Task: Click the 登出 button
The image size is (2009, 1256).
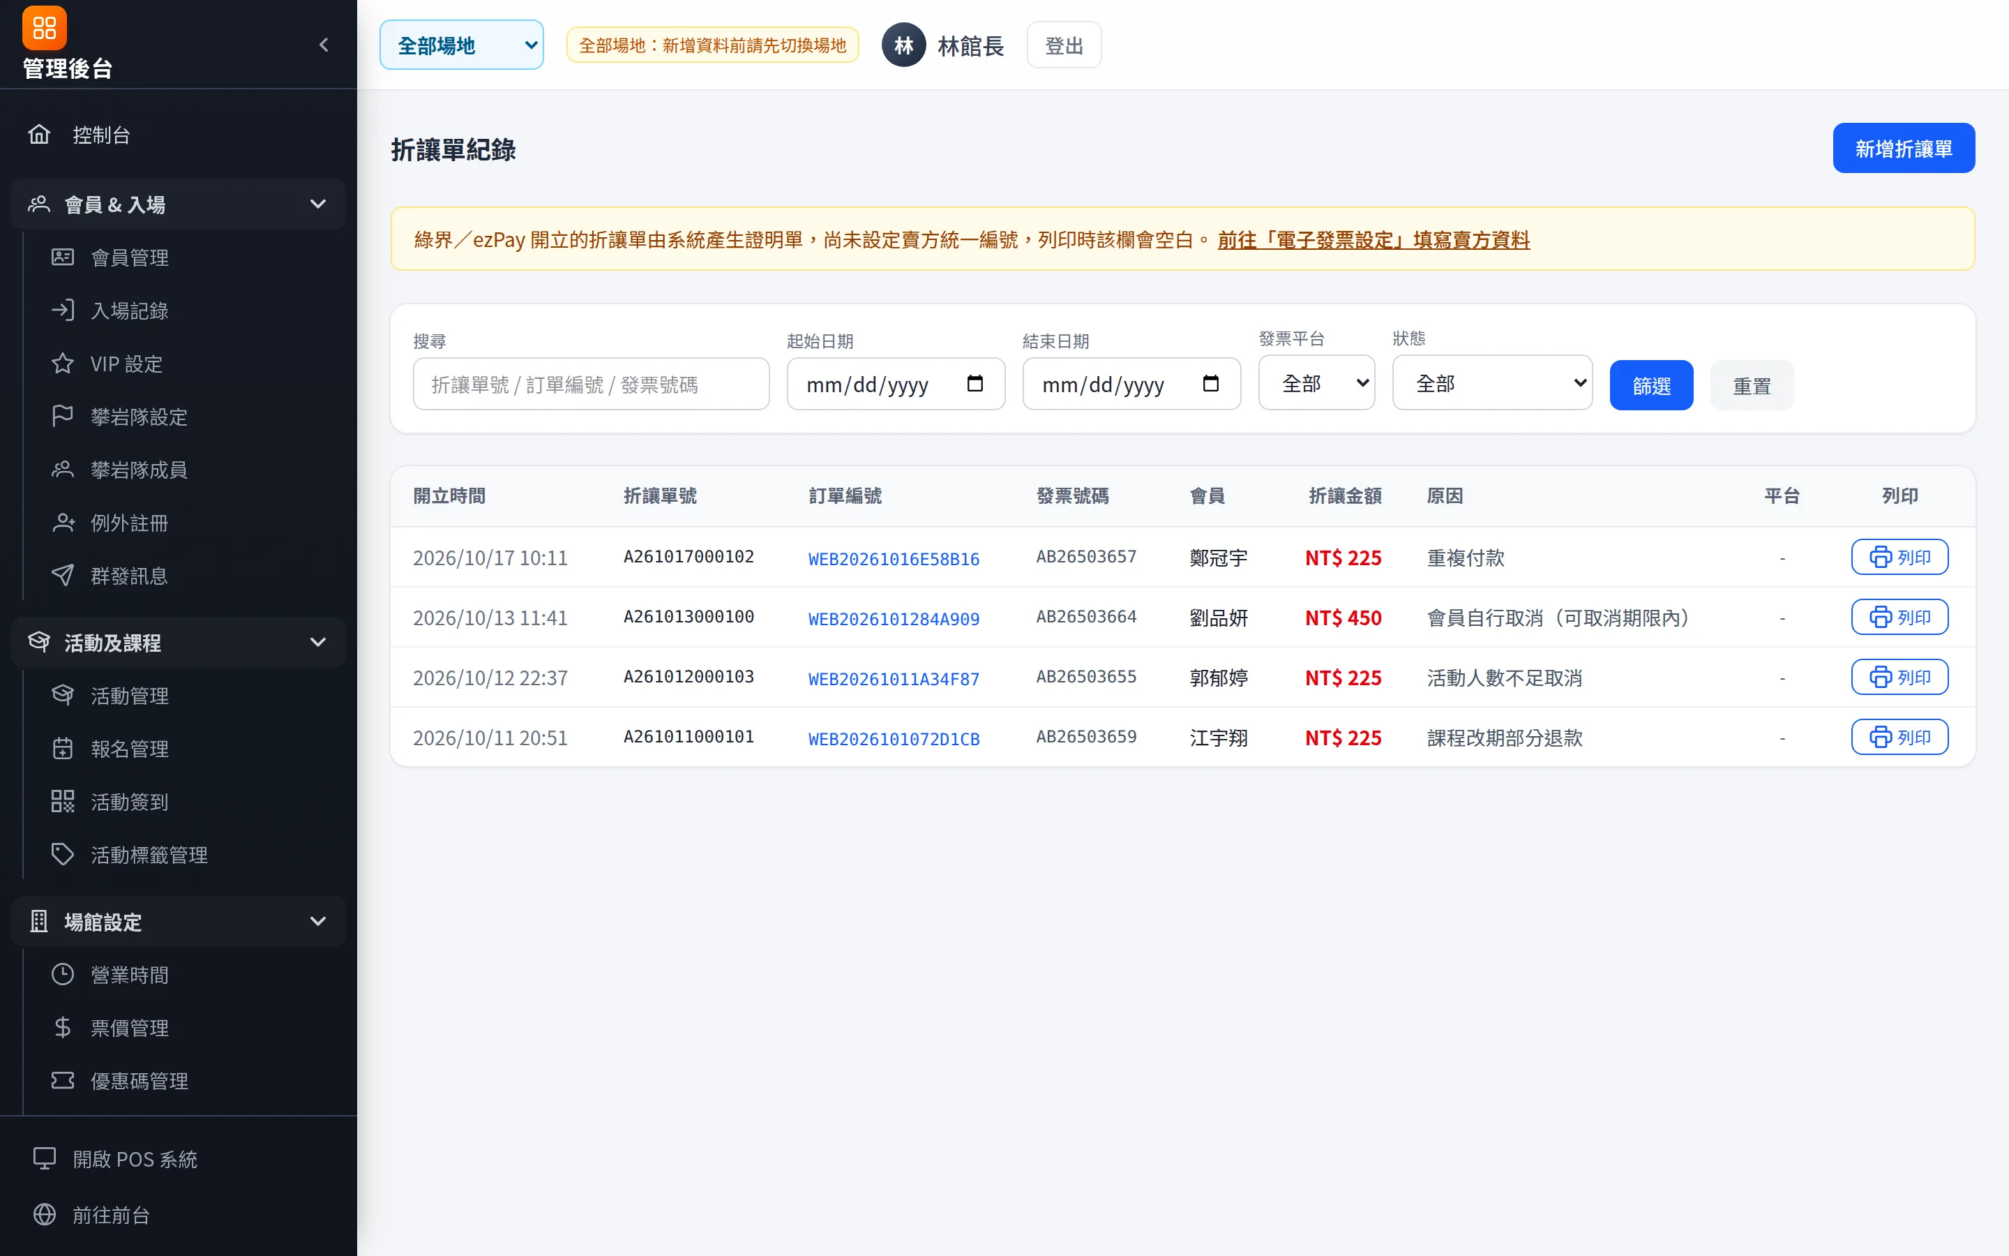Action: (1064, 45)
